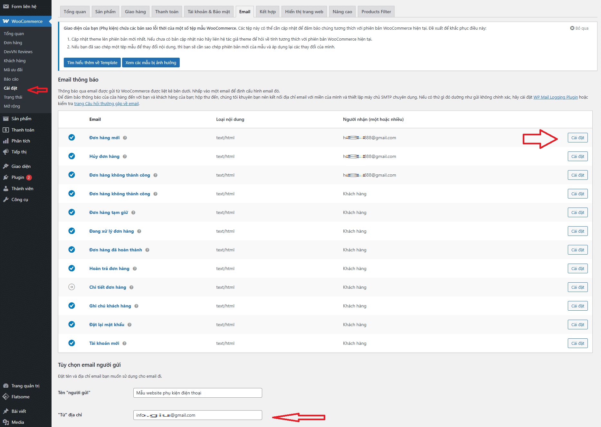This screenshot has width=601, height=427.
Task: Open Trạng thái under WooCommerce submenu
Action: (x=13, y=97)
